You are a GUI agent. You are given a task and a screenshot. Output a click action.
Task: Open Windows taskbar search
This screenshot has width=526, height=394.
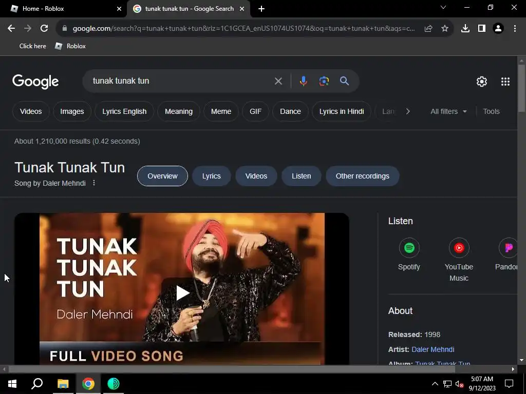37,384
